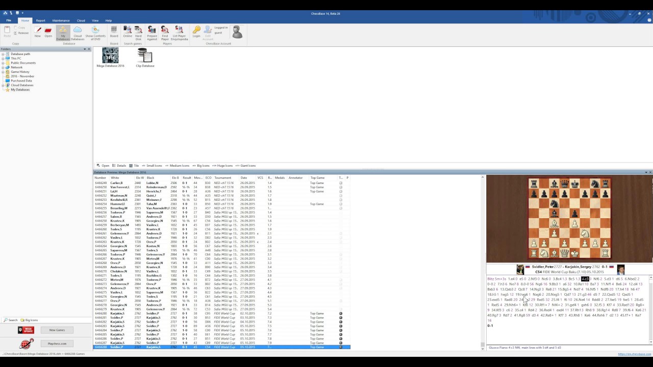653x367 pixels.
Task: Open a new Board window
Action: click(114, 32)
